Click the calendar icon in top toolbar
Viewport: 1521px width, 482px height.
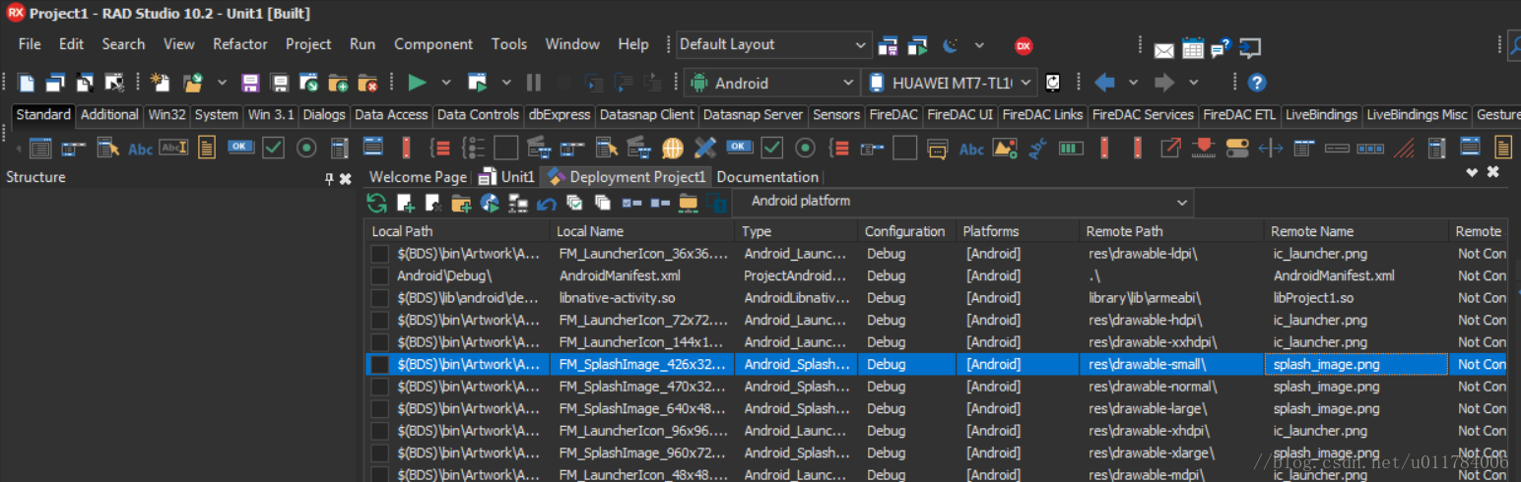tap(1193, 47)
